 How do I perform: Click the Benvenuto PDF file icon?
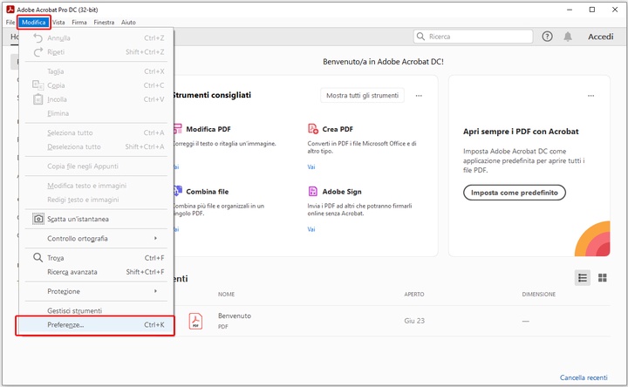[195, 321]
